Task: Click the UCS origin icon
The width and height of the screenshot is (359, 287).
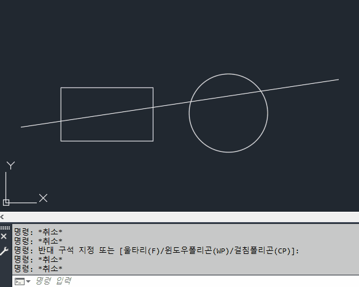Action: [6, 203]
